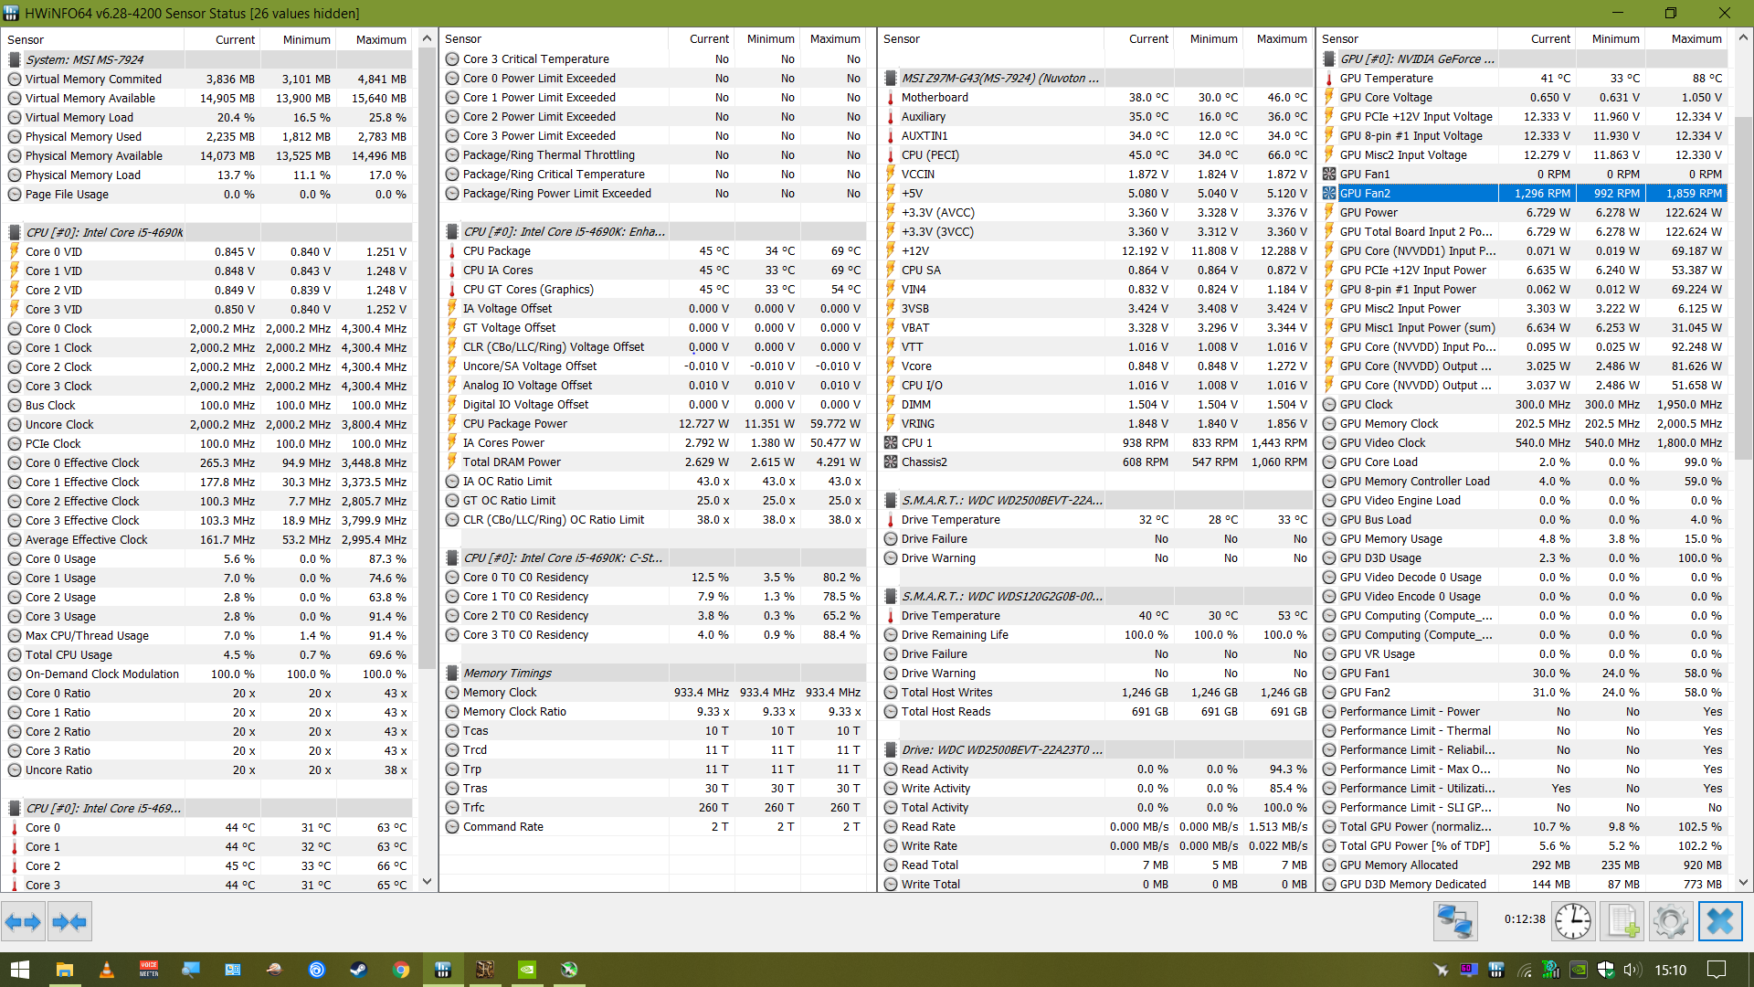Start logging with the sheet plus icon

click(1622, 920)
